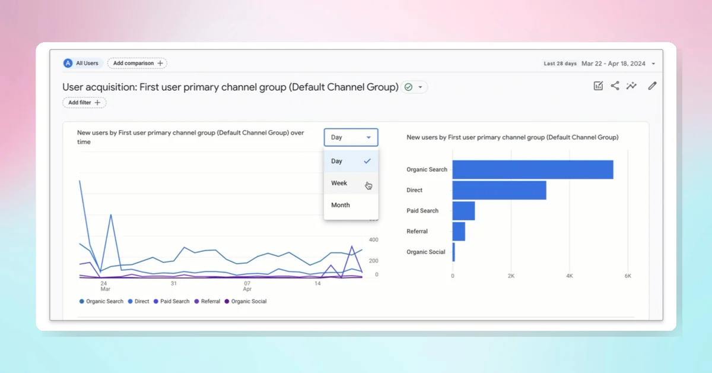Click the plus icon in Add comparison

pos(160,63)
